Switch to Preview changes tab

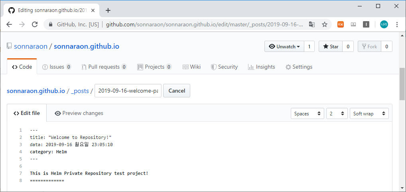79,113
